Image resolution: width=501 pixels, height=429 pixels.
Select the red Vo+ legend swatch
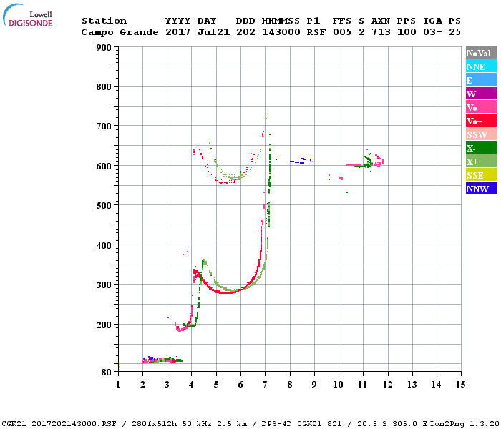(x=481, y=121)
